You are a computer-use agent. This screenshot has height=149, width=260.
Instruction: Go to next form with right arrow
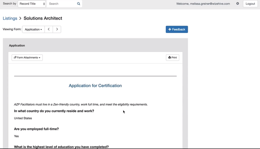click(x=57, y=29)
